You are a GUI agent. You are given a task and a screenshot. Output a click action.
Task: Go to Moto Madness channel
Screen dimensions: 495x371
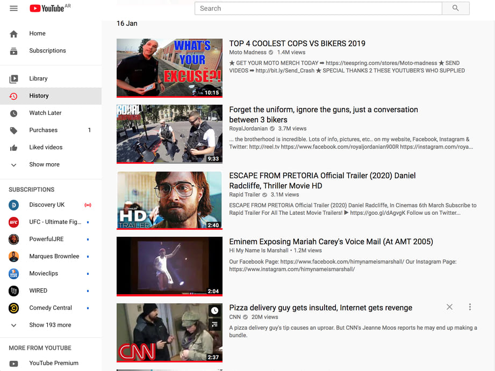tap(247, 53)
